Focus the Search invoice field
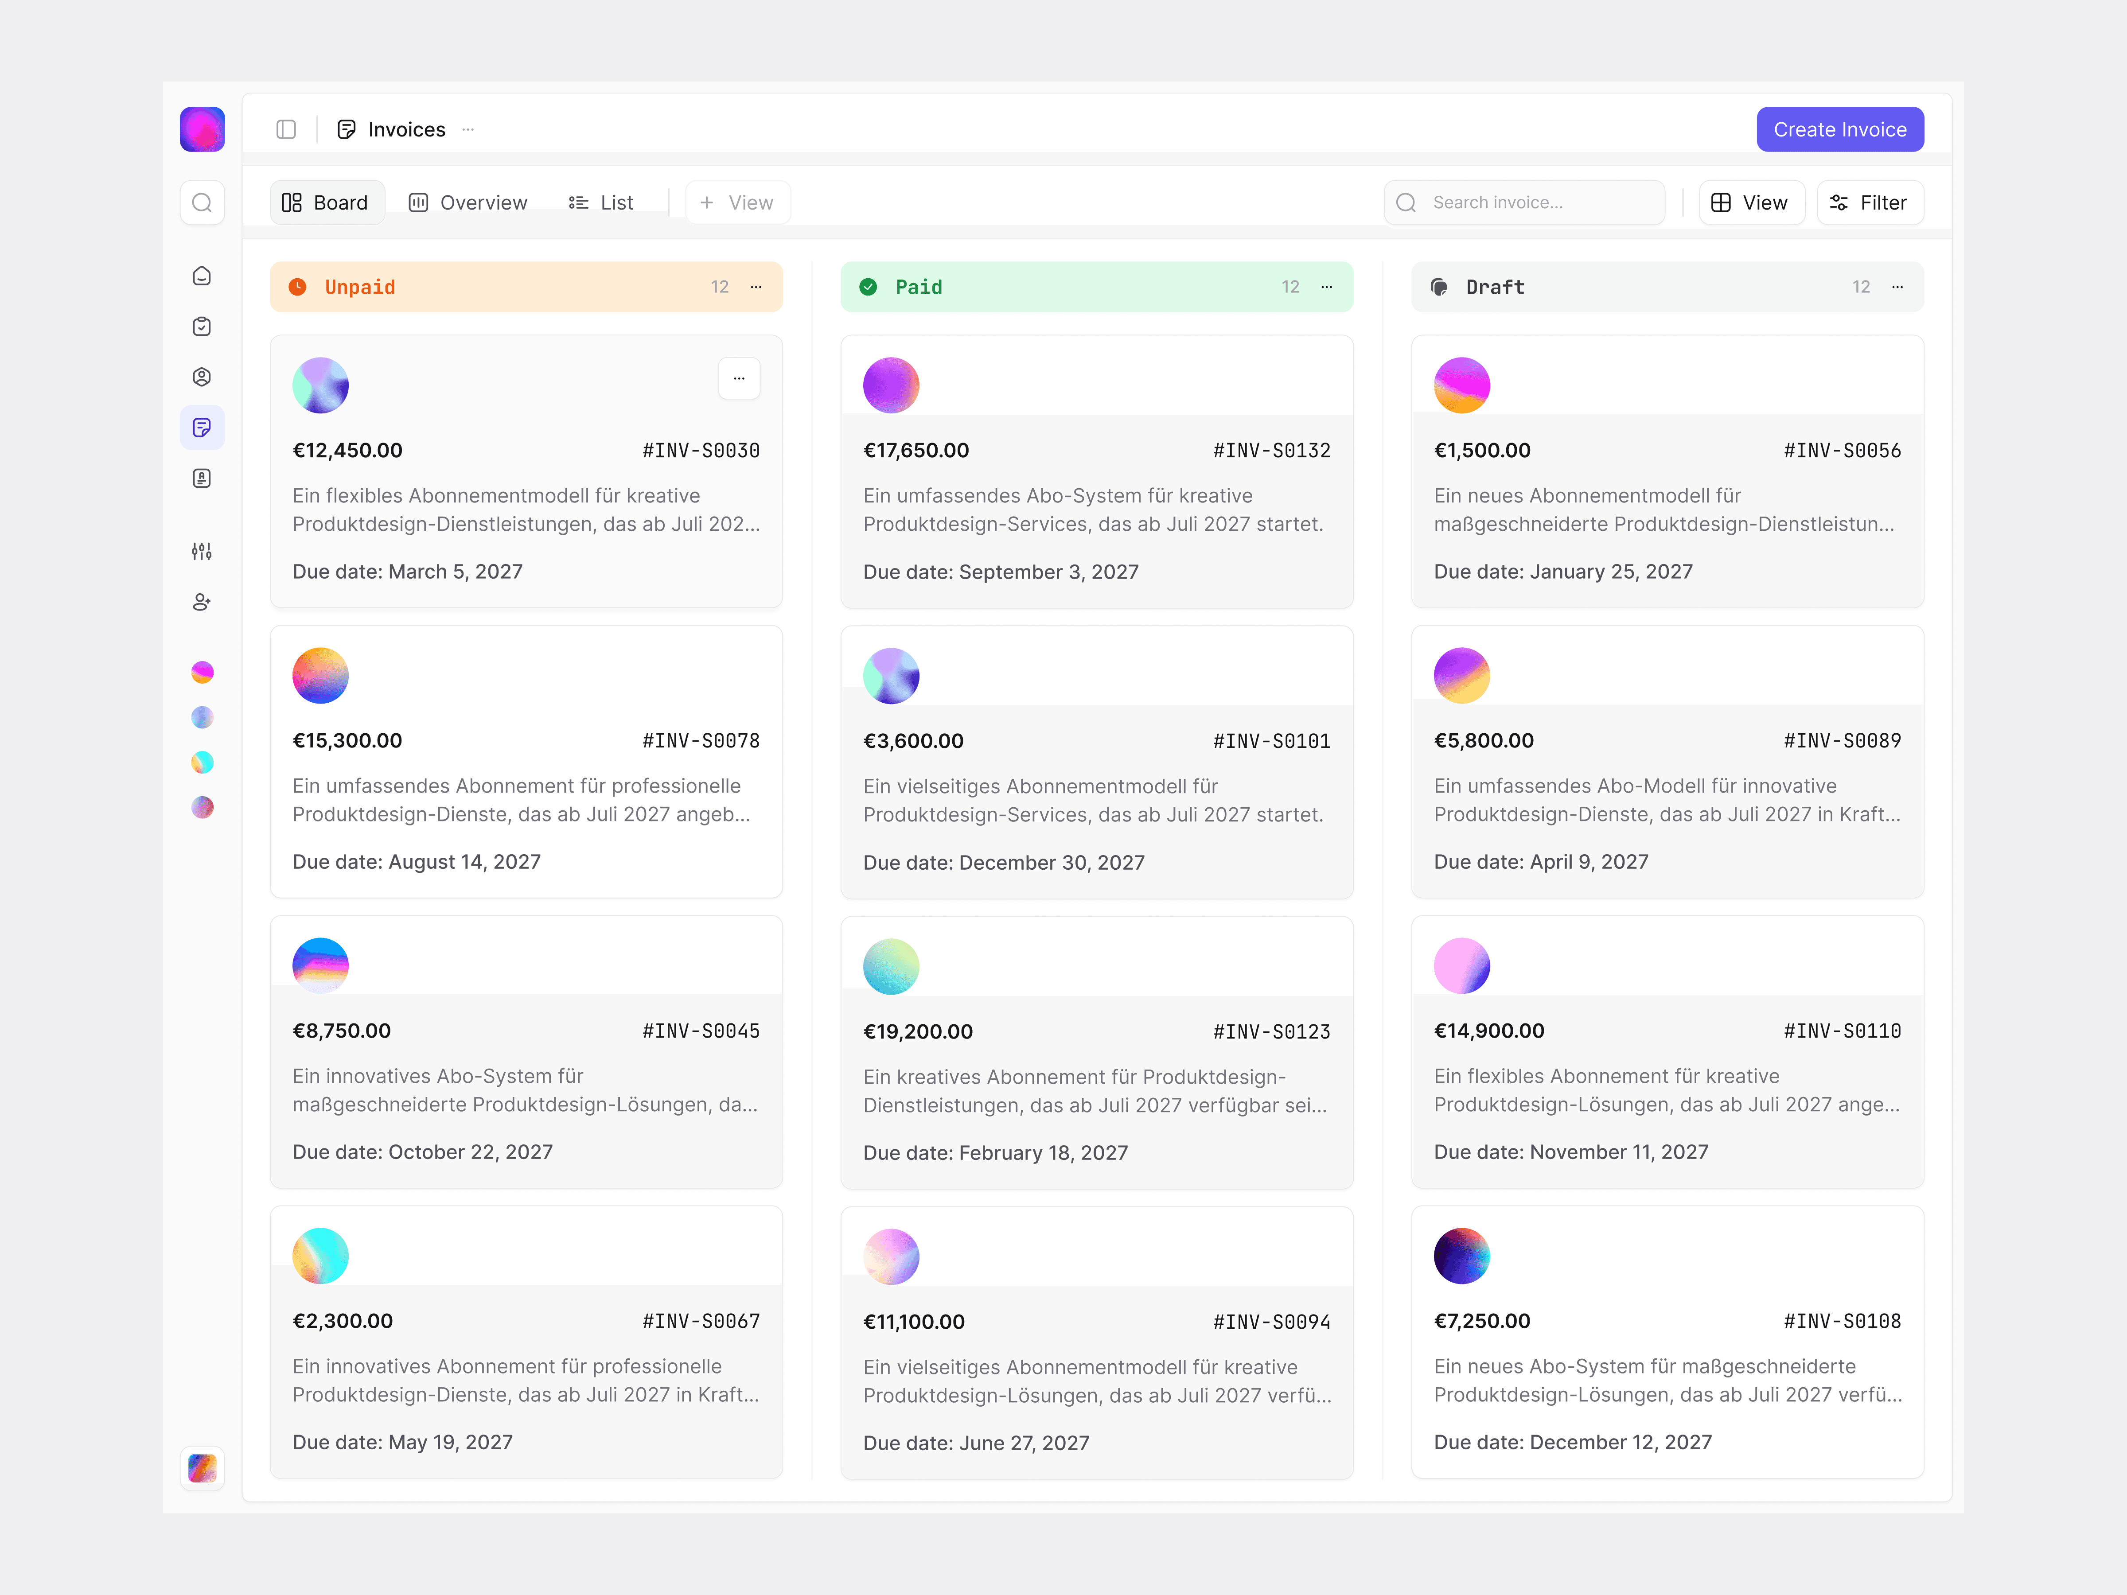The width and height of the screenshot is (2127, 1595). point(1524,203)
